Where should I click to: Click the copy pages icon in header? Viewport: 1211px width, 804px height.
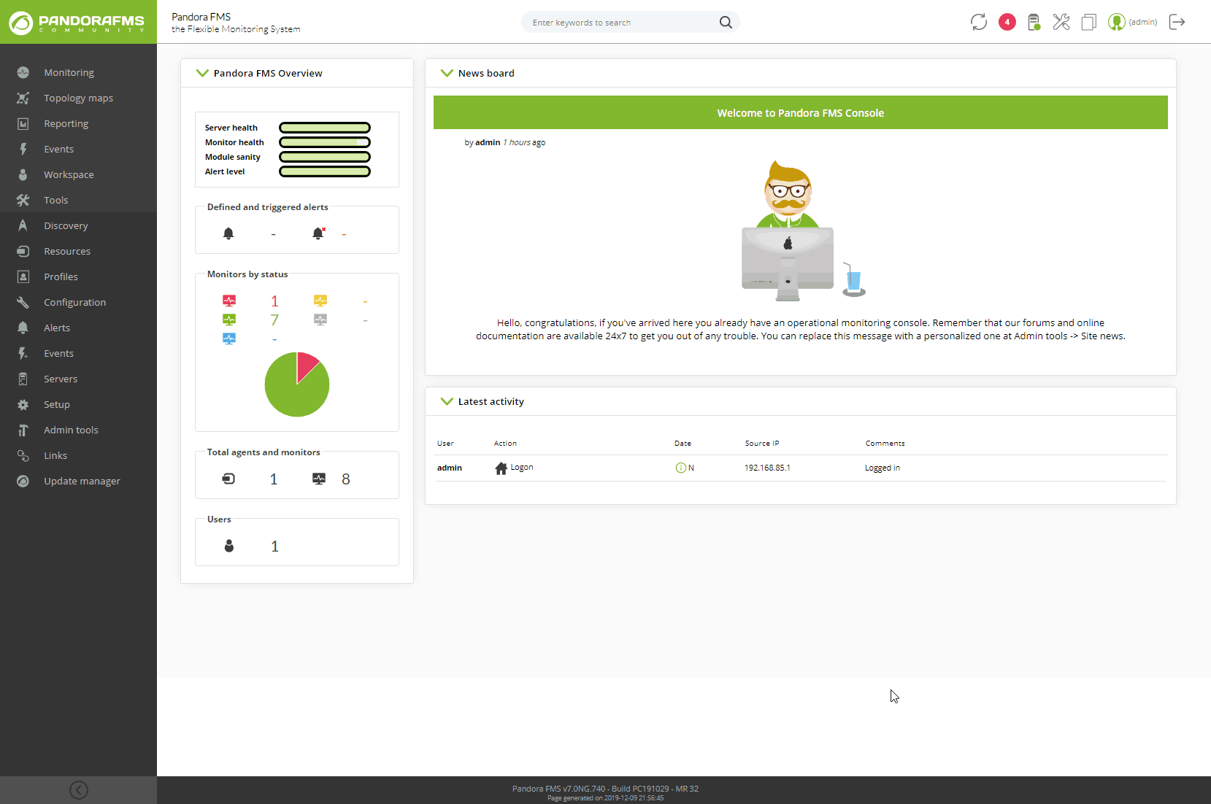click(1088, 22)
